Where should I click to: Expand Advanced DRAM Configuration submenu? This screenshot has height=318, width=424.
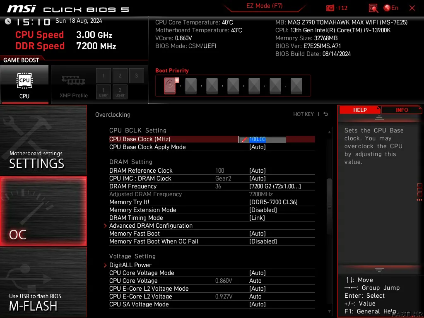pos(151,226)
